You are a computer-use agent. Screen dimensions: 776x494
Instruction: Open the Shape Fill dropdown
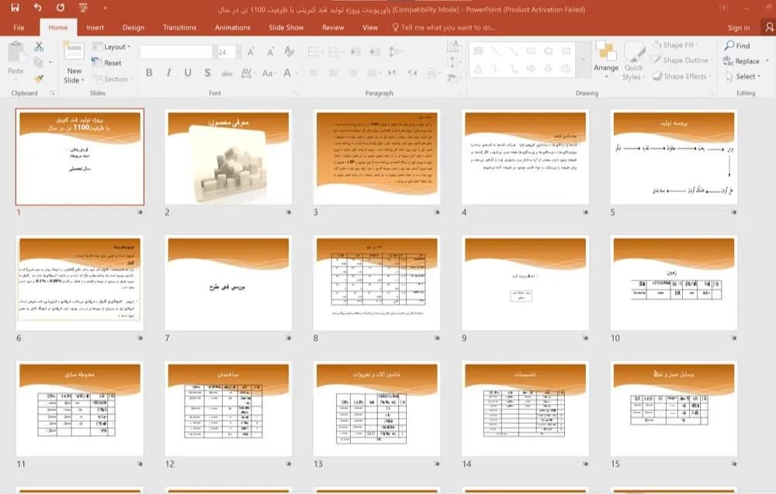675,45
